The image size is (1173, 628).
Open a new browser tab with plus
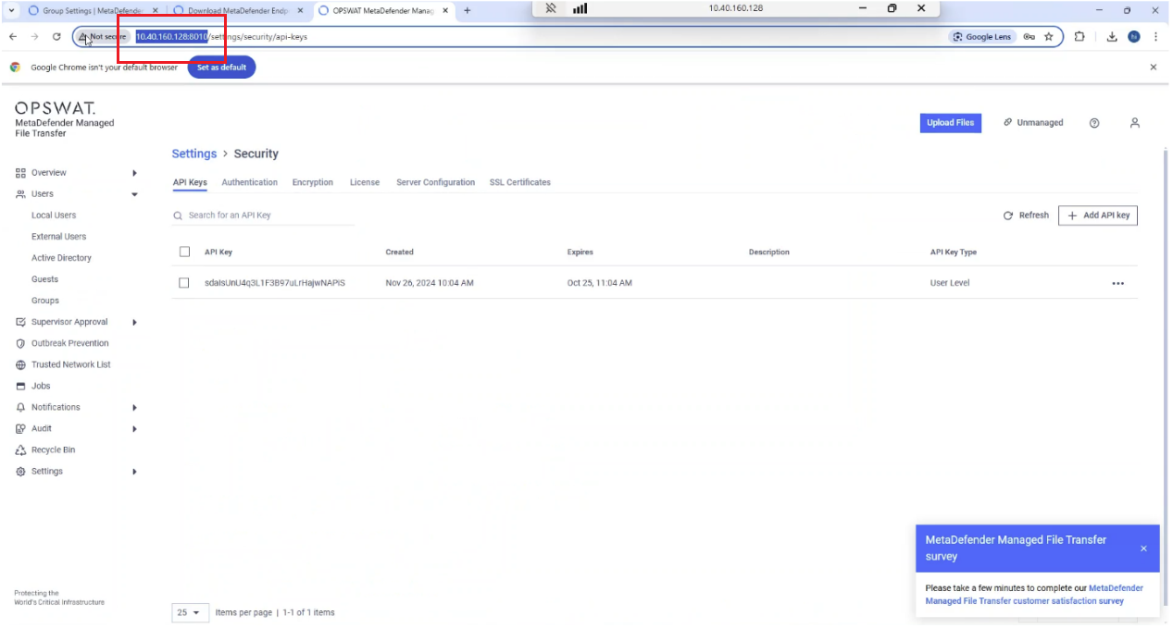(467, 11)
